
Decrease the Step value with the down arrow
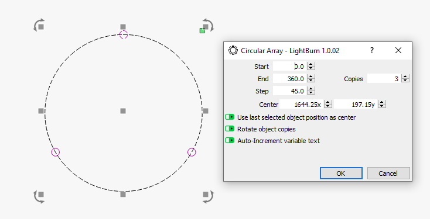pos(311,93)
